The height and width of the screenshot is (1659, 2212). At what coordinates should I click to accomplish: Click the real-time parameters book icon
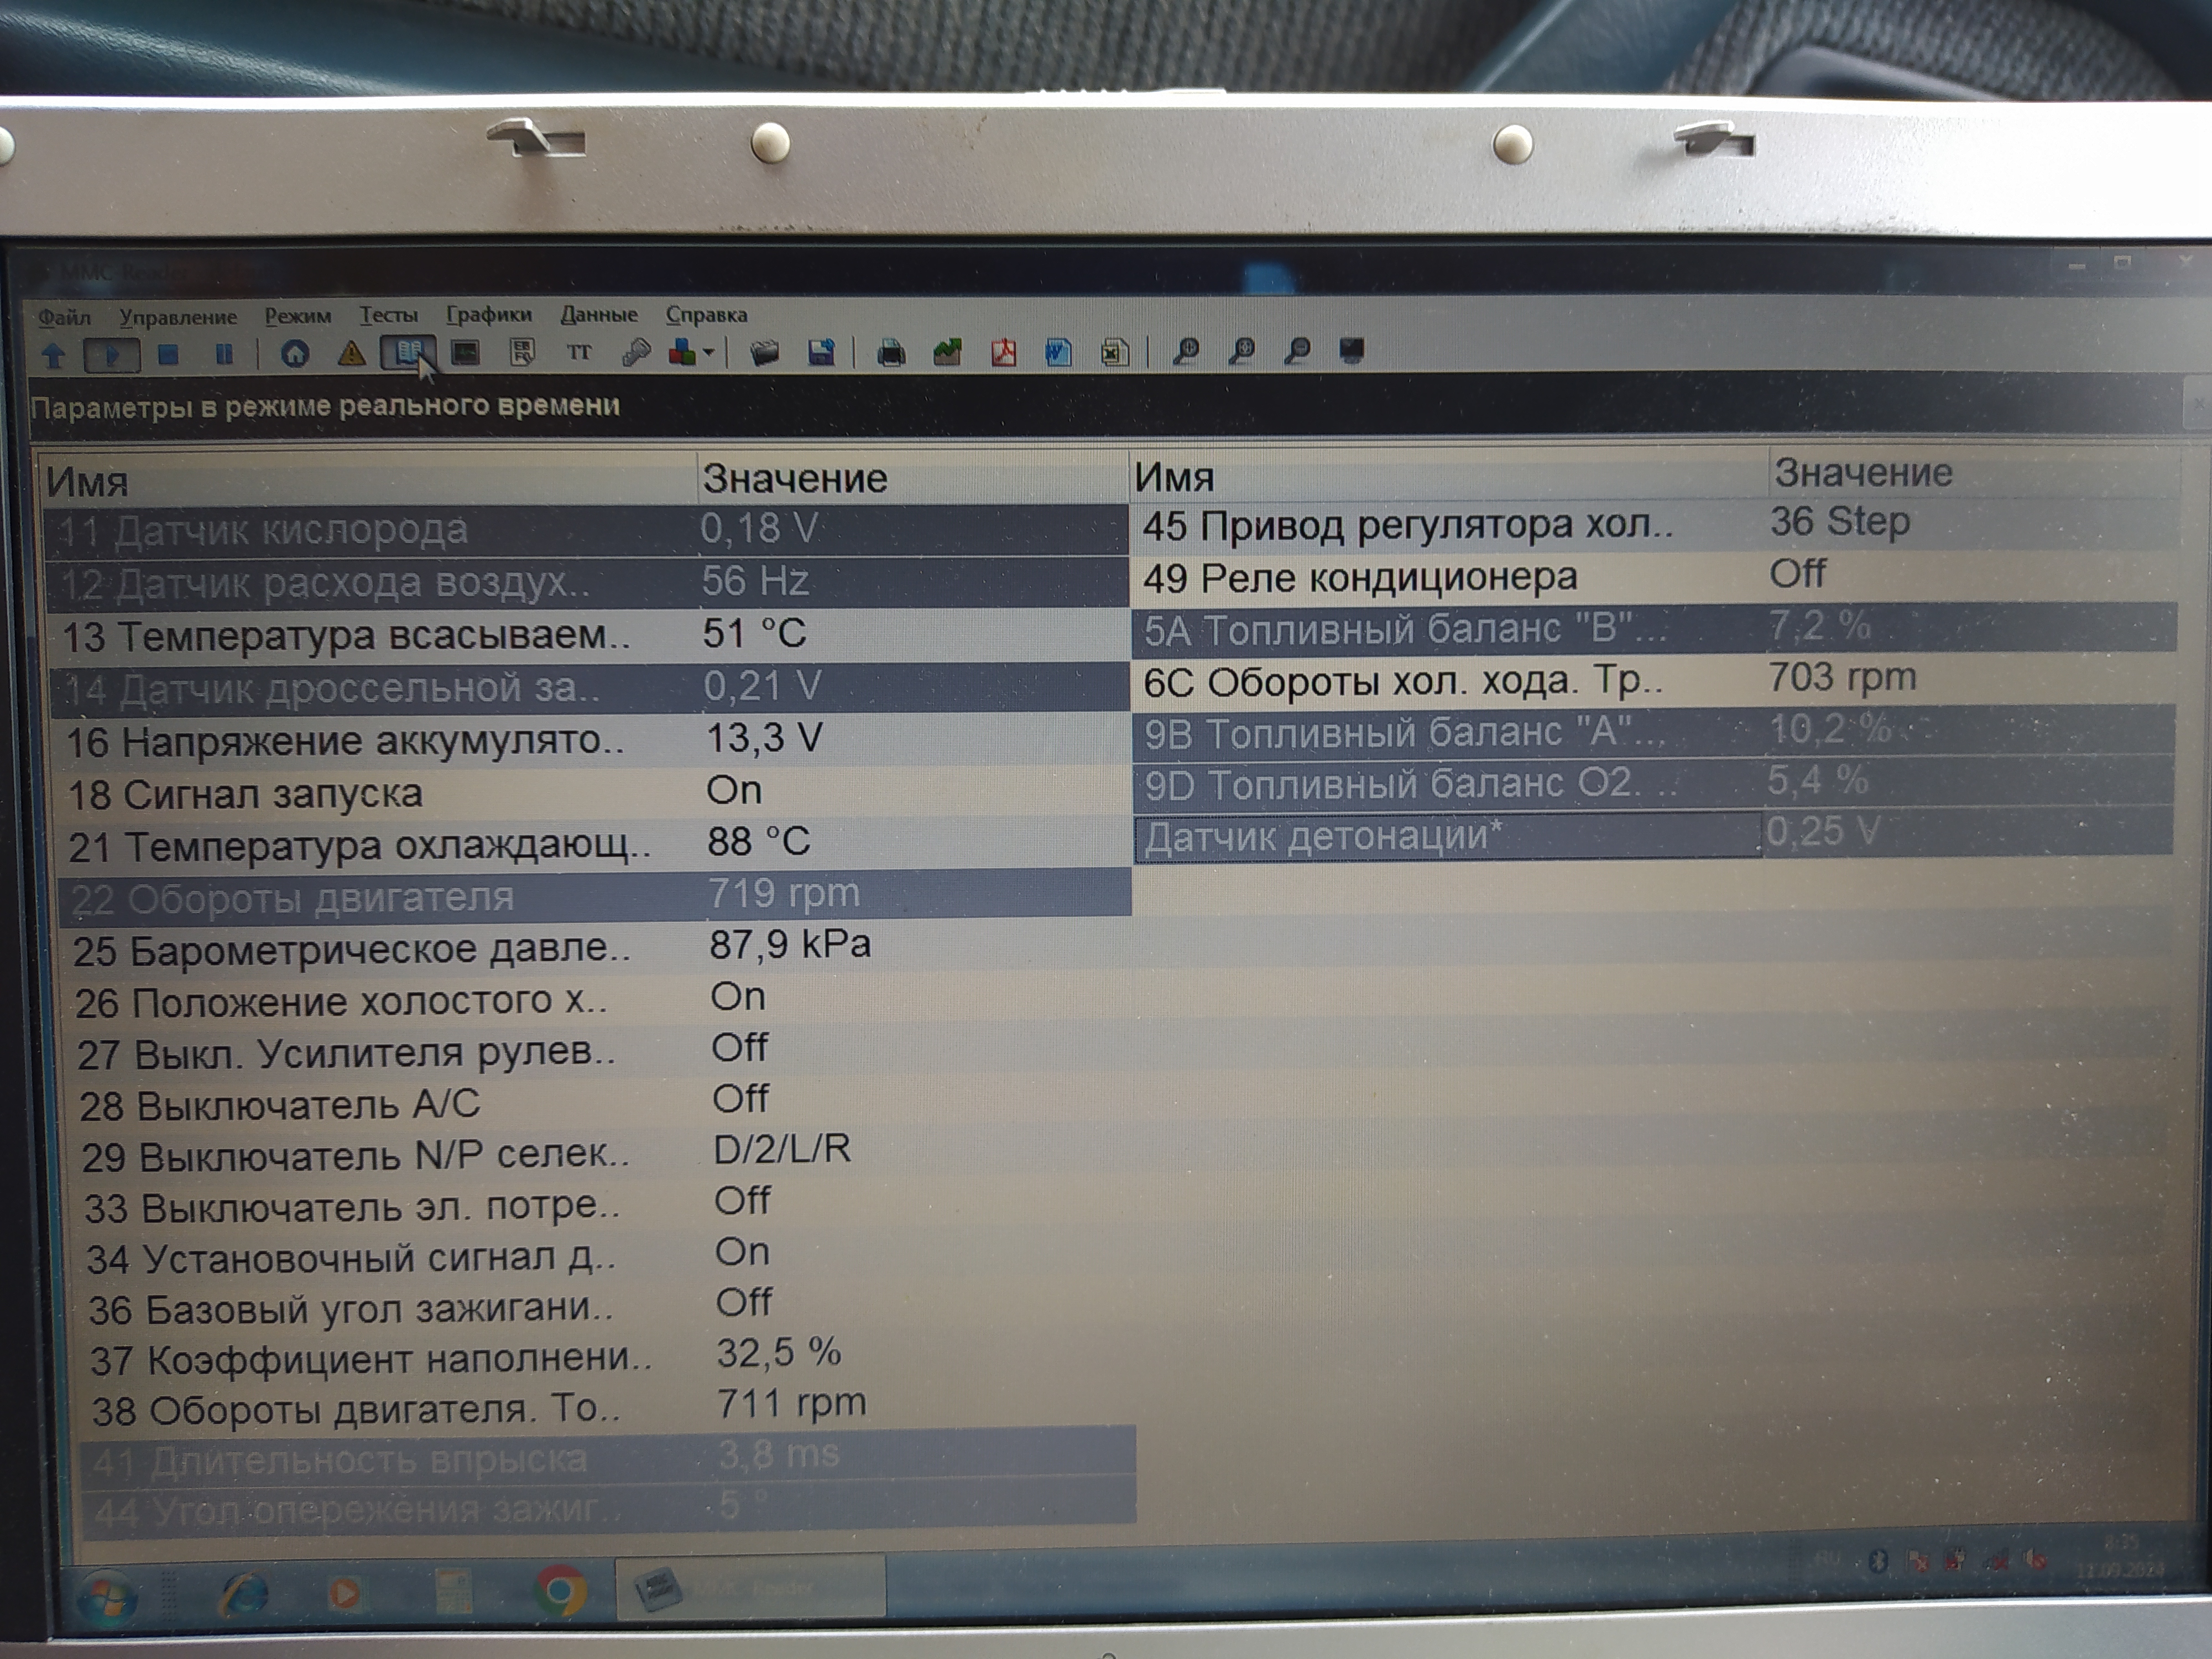tap(408, 352)
